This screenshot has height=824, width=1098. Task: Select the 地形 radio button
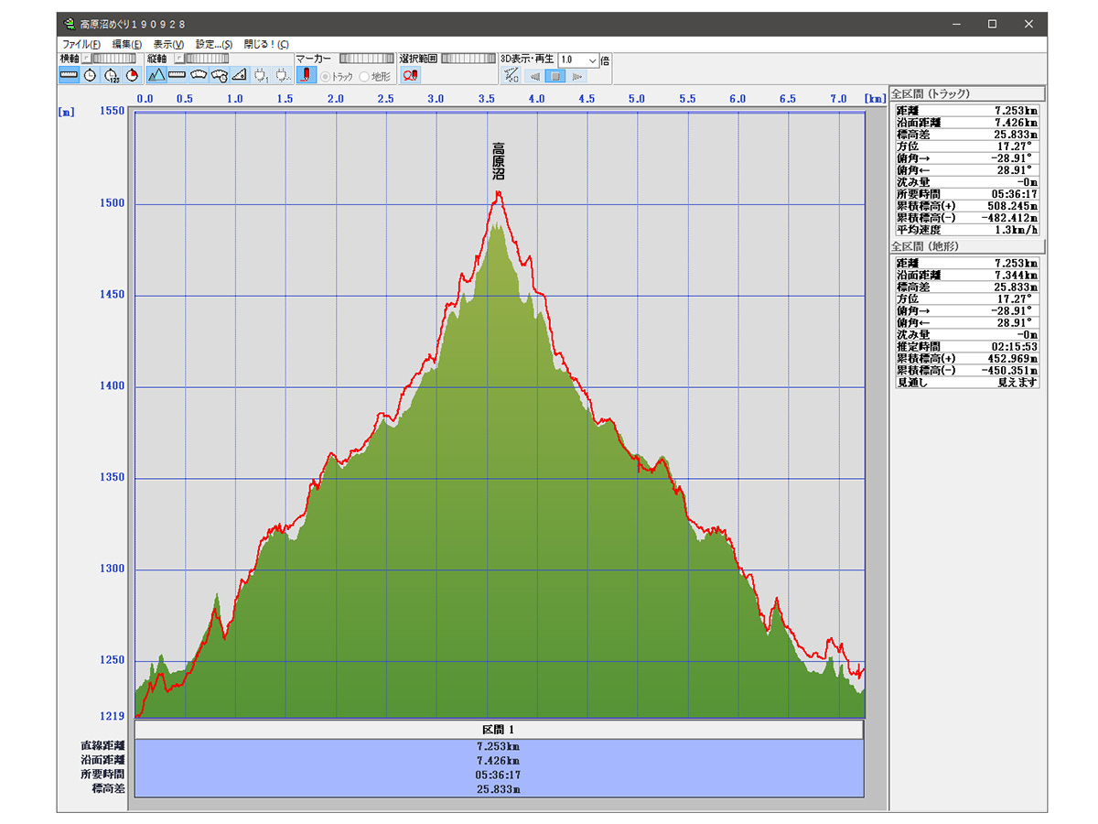pos(365,77)
